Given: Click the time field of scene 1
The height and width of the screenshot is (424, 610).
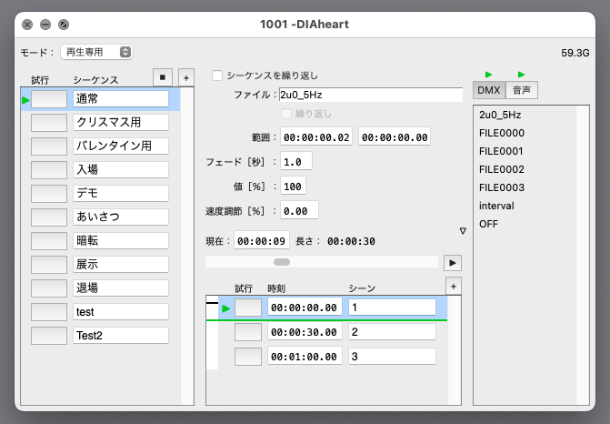Looking at the screenshot, I should [x=305, y=308].
